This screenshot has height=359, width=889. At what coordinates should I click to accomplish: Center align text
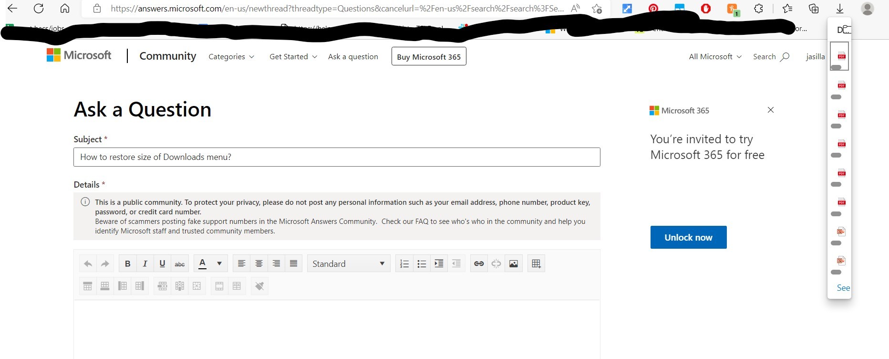259,264
